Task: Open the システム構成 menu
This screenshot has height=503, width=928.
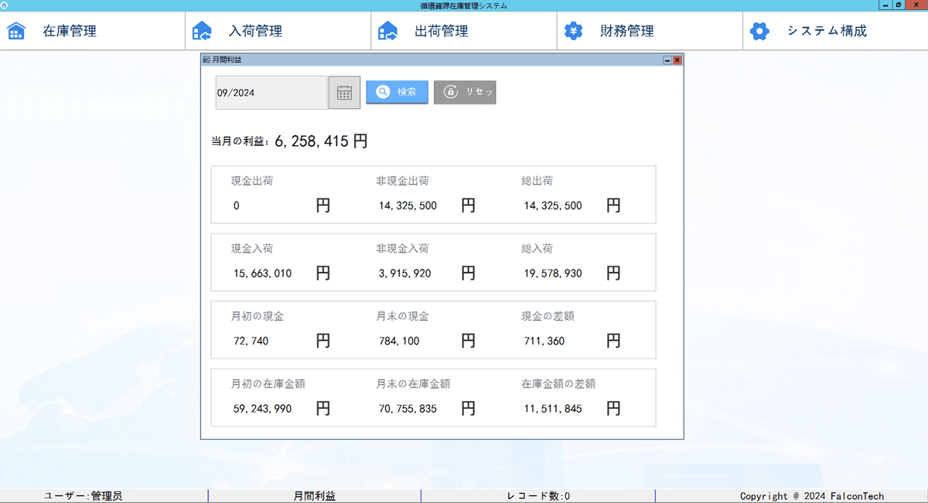Action: click(827, 32)
